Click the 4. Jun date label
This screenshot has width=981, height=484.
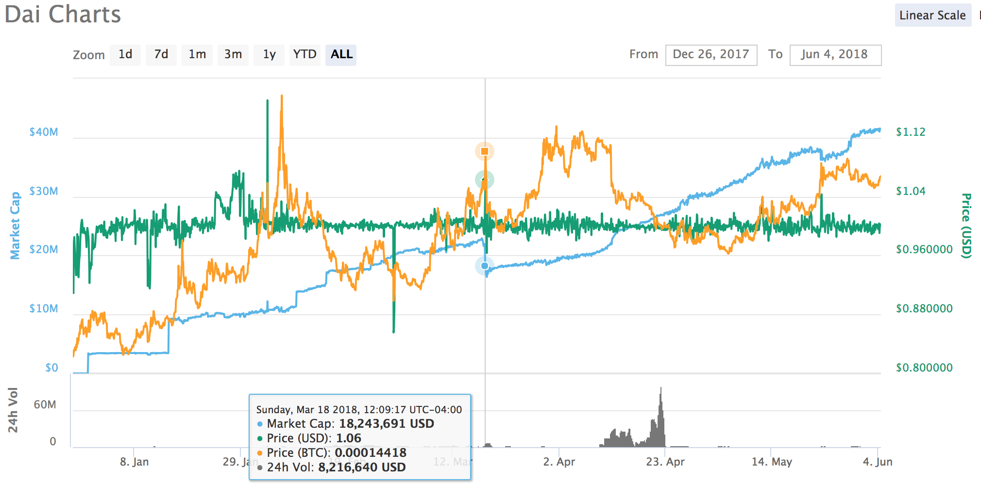click(878, 462)
